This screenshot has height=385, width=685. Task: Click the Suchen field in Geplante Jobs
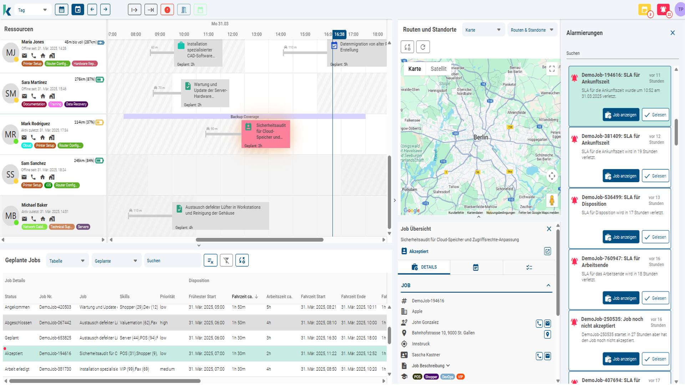pyautogui.click(x=173, y=261)
